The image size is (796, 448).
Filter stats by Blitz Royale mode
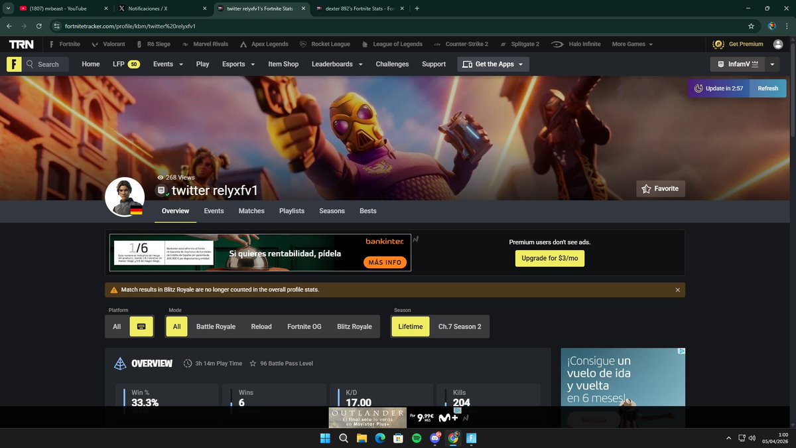click(x=354, y=327)
